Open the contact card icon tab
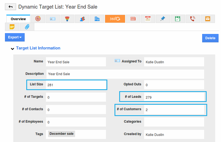This screenshot has width=221, height=142. coord(53,19)
